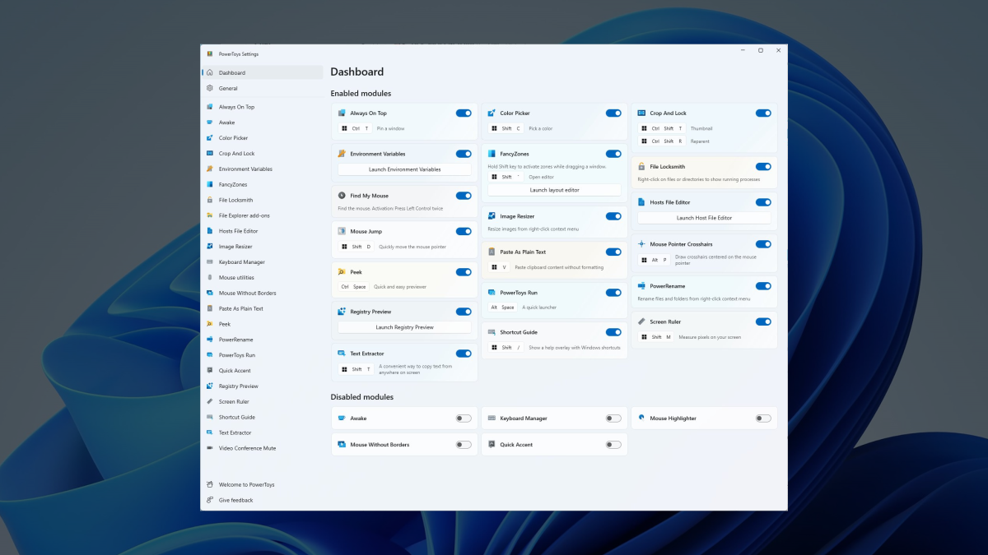Click the Keyboard Manager sidebar icon
Image resolution: width=988 pixels, height=555 pixels.
[210, 262]
